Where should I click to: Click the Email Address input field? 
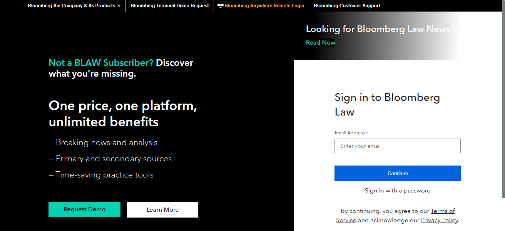[398, 146]
